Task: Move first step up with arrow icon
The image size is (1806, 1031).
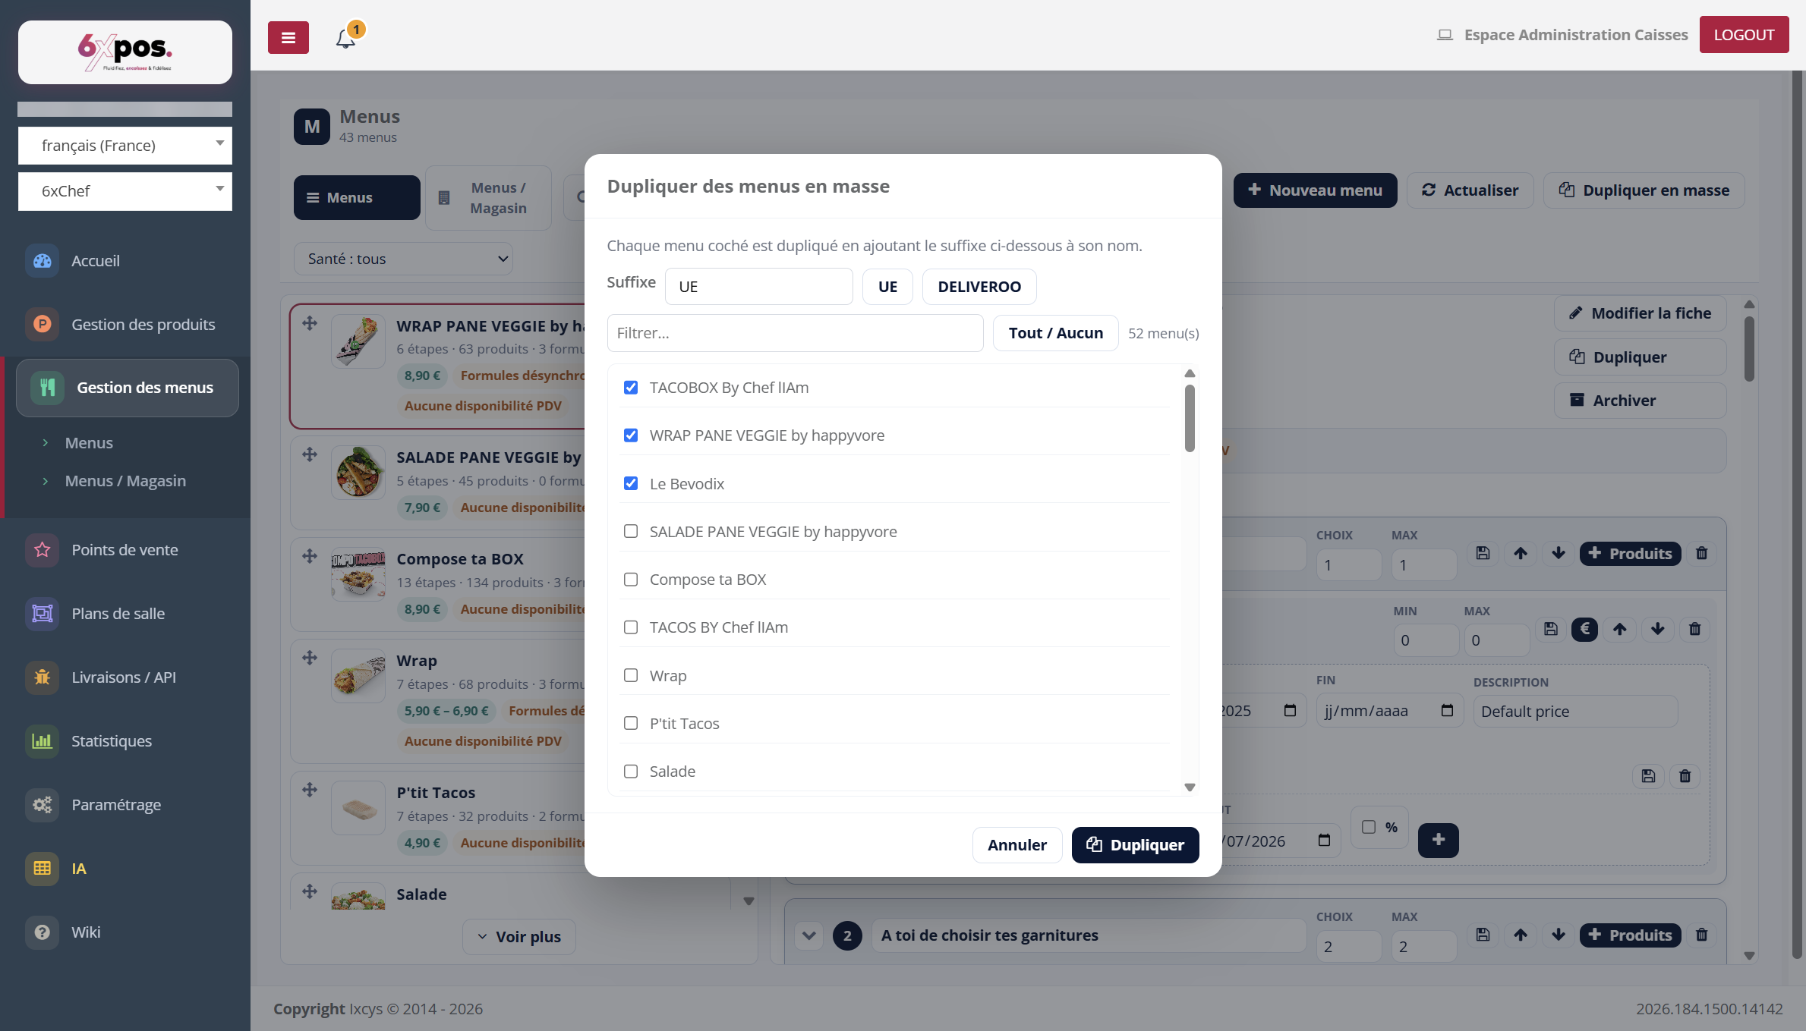Action: tap(1521, 553)
